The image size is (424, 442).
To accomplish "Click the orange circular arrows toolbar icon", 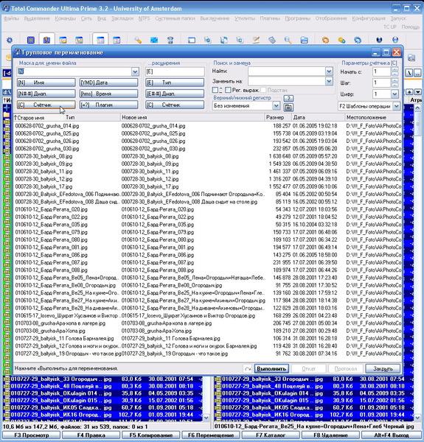I will [325, 40].
